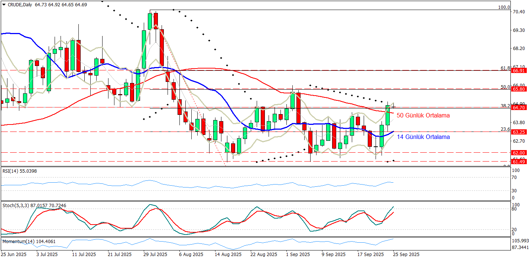Select the '50 Günlük Ortalama' red label

[423, 116]
